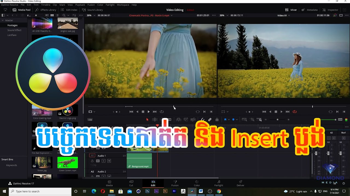Open the media pool search options dropdown

tap(68, 16)
